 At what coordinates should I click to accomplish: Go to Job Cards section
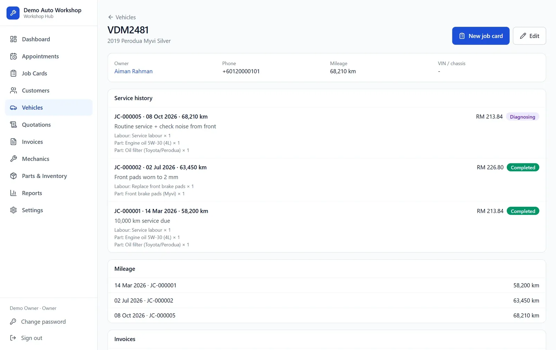49,73
